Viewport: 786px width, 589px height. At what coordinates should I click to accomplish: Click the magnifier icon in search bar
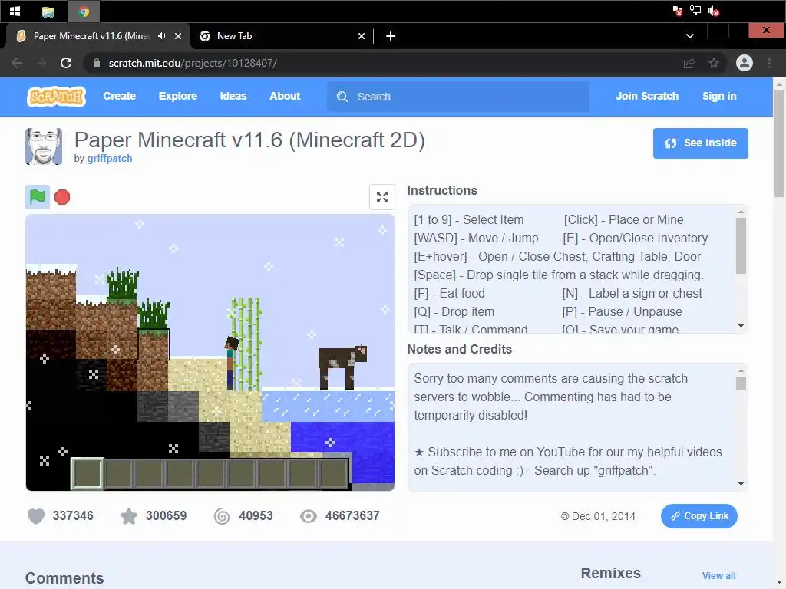[x=342, y=97]
